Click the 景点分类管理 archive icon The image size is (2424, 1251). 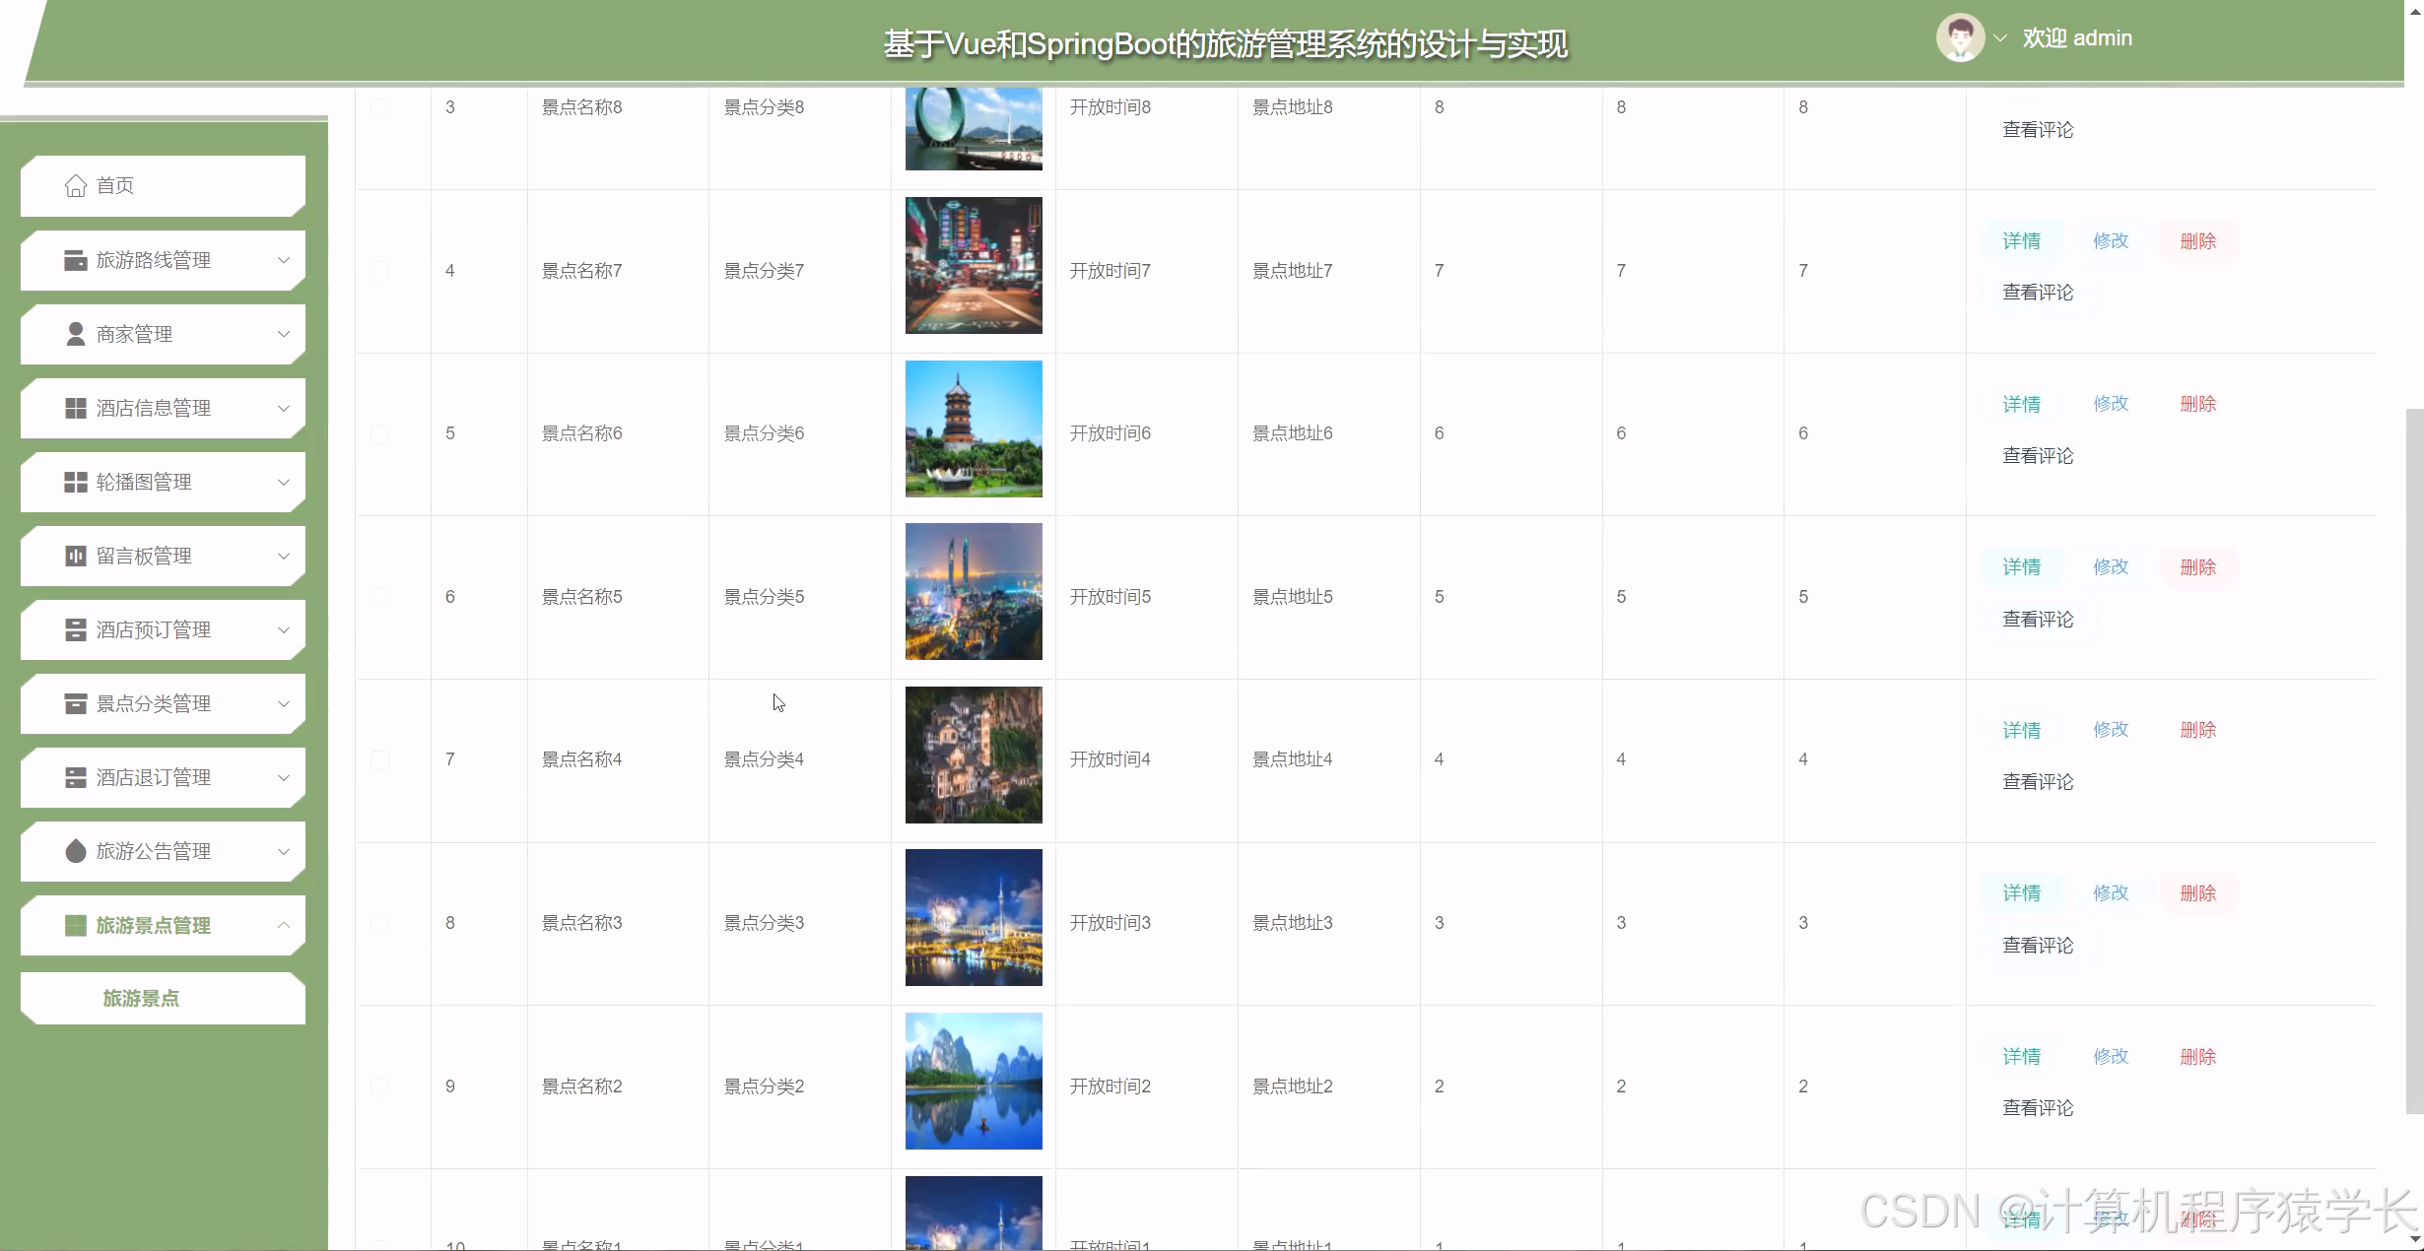click(x=75, y=703)
